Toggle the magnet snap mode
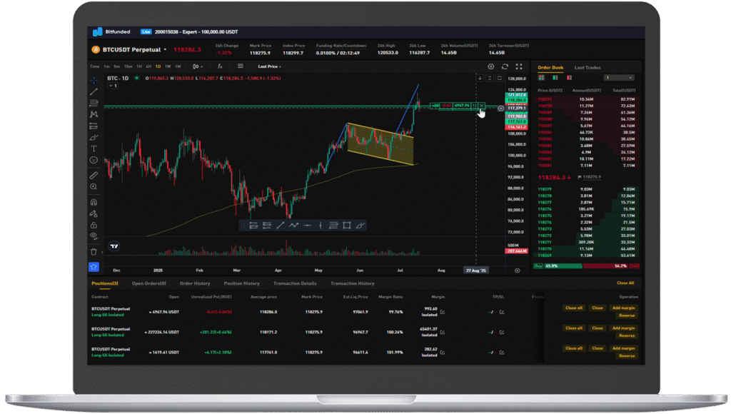 [x=94, y=202]
